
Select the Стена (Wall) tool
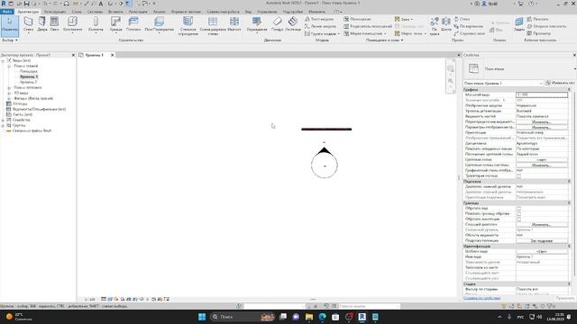[x=28, y=24]
